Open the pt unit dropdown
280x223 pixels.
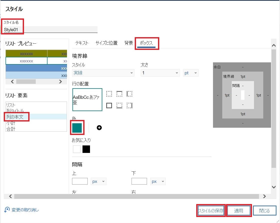[x=191, y=73]
